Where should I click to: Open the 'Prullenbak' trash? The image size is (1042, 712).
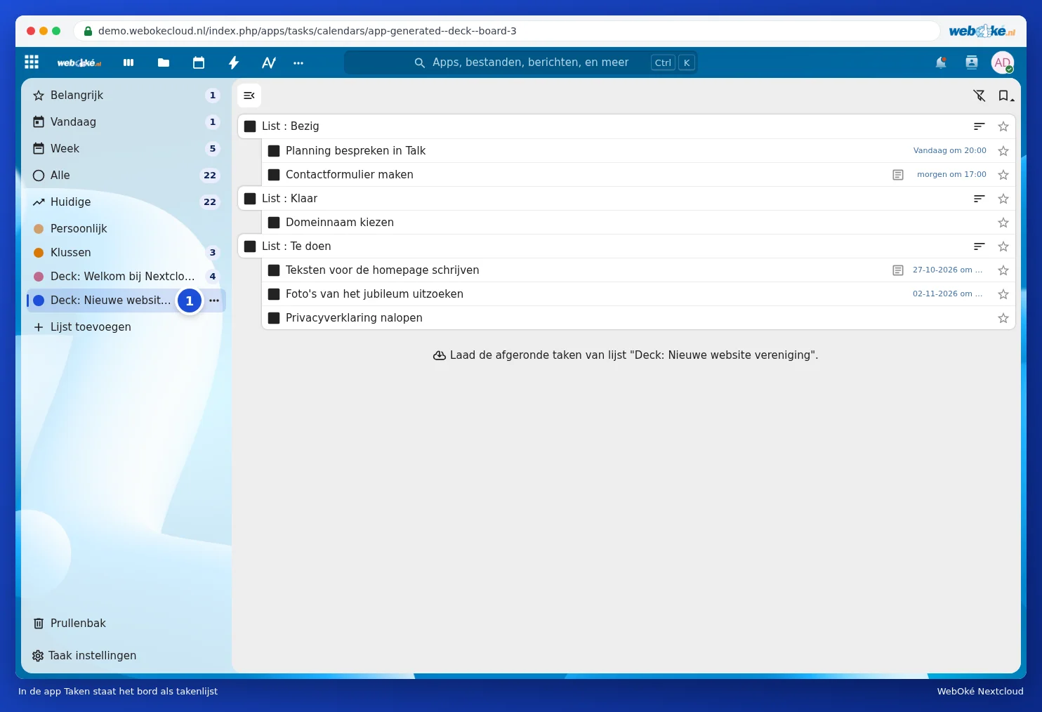pyautogui.click(x=126, y=624)
